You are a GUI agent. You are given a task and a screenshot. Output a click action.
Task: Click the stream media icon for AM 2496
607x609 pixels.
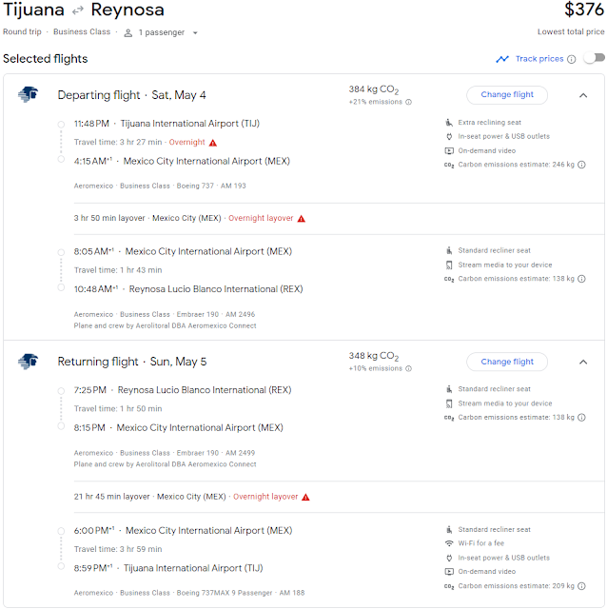pyautogui.click(x=449, y=265)
